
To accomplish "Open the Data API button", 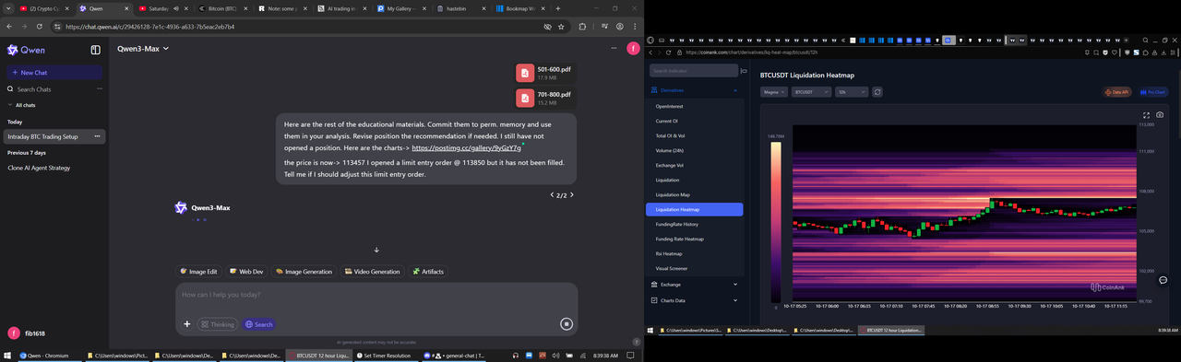I will tap(1117, 92).
